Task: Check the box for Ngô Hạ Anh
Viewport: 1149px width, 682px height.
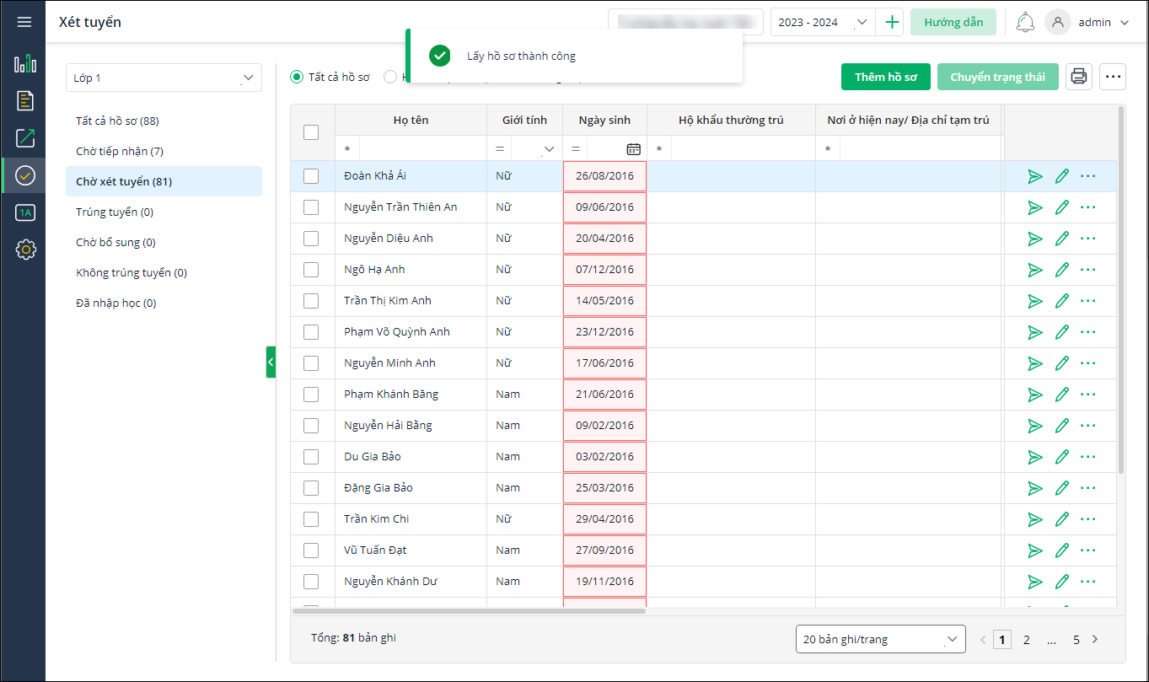Action: point(311,270)
